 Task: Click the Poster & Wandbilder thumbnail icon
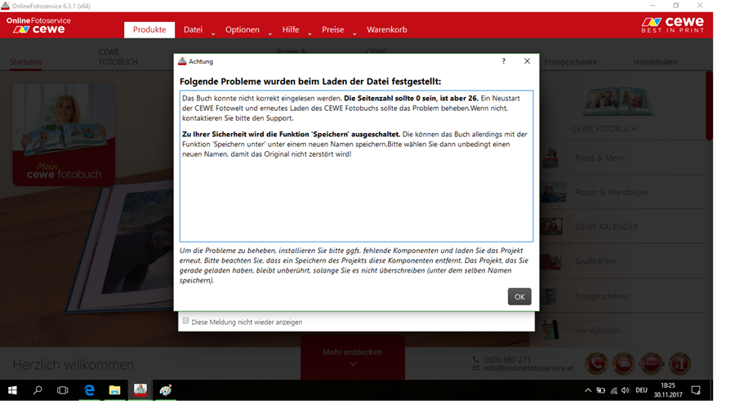point(553,193)
